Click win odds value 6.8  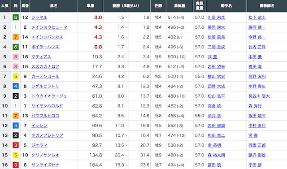click(x=98, y=47)
